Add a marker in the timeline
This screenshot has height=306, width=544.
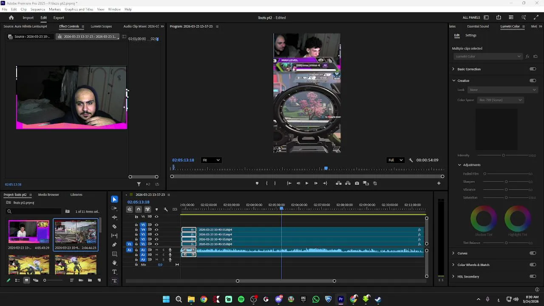pos(156,209)
